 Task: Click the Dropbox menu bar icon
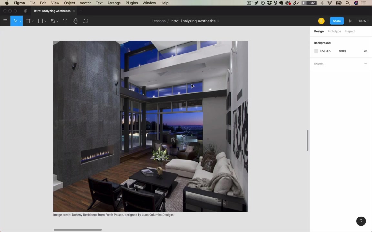click(269, 3)
